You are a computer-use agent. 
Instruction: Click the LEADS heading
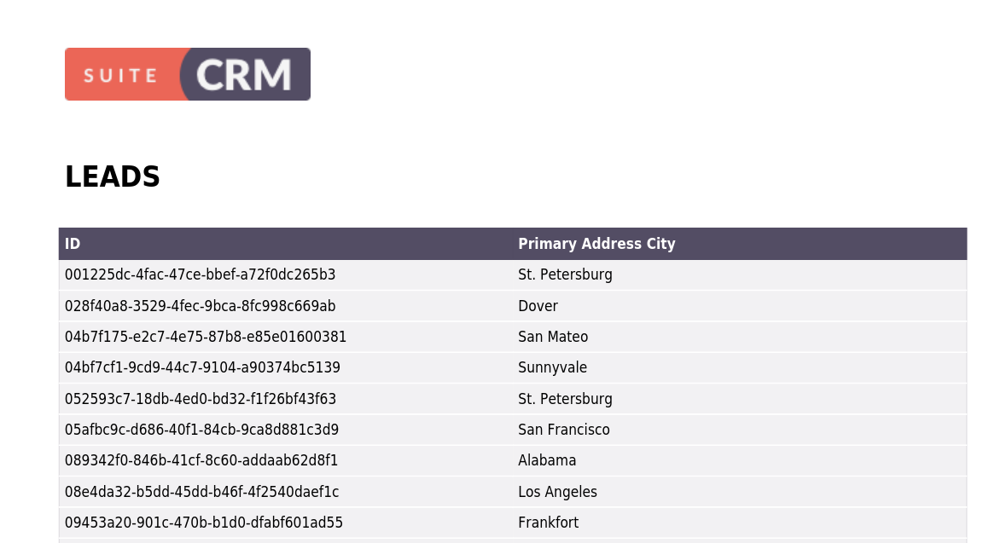click(x=113, y=177)
